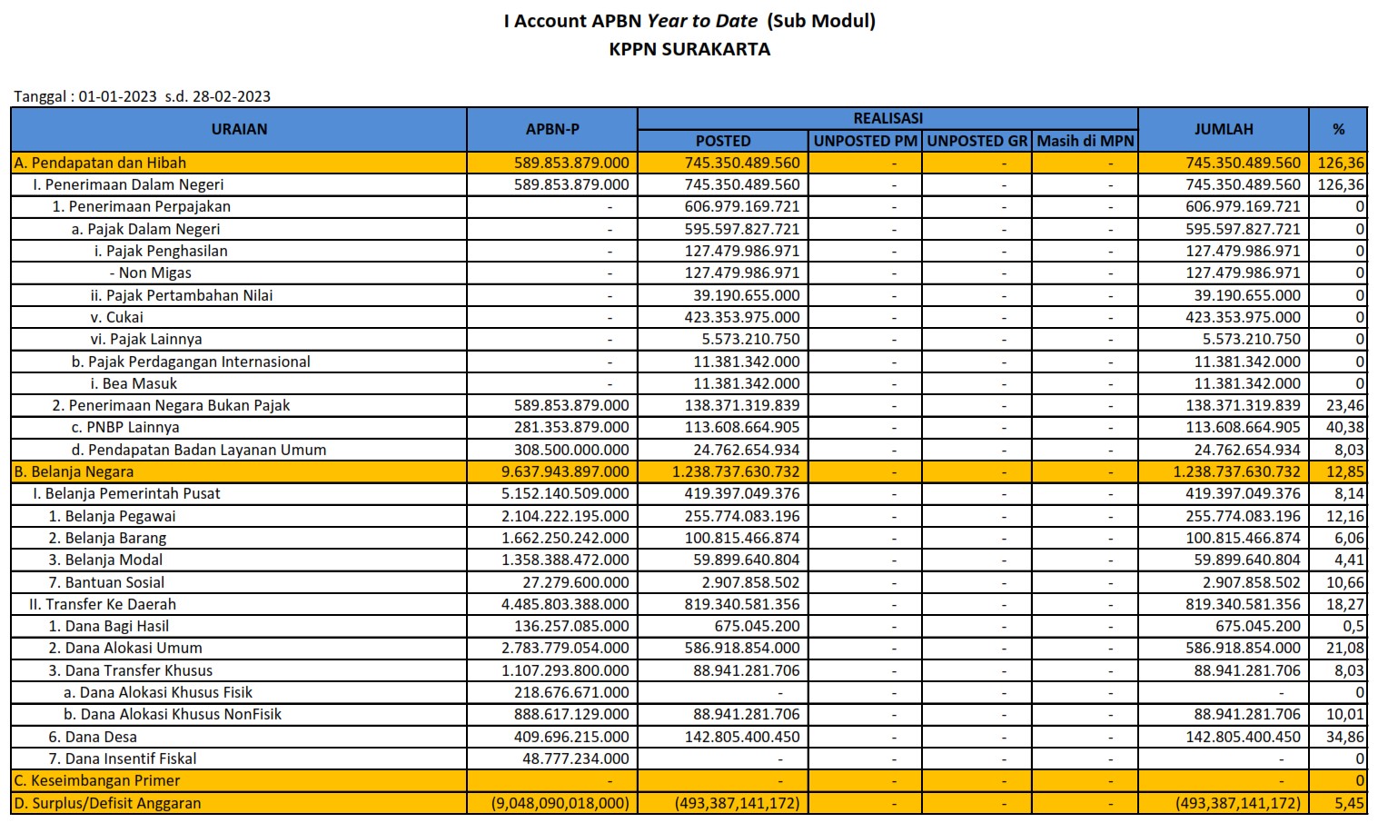This screenshot has width=1378, height=823.
Task: Click APBN-P value 9.637.943.897.000
Action: pos(565,471)
